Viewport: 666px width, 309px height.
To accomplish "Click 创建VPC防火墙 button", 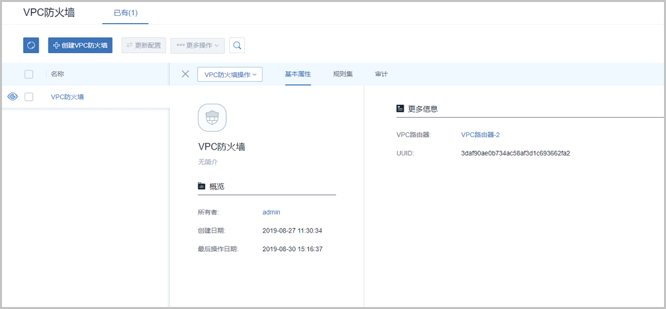I will tap(81, 45).
